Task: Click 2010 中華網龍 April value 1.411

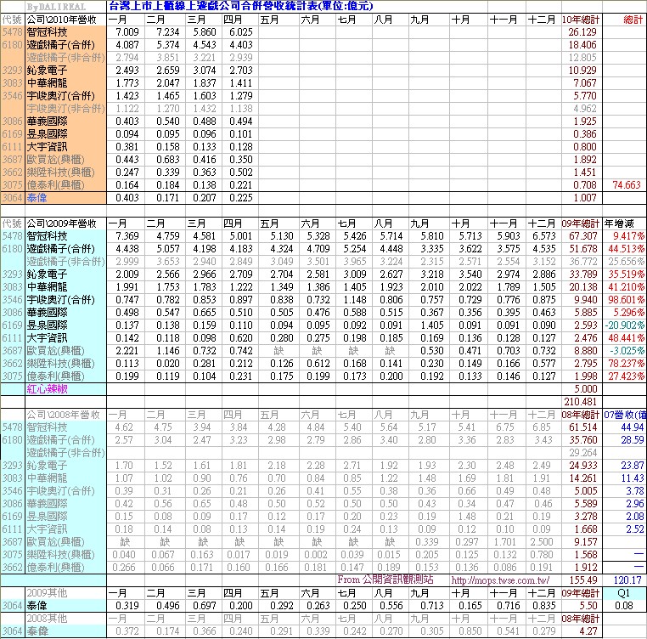Action: (x=240, y=83)
